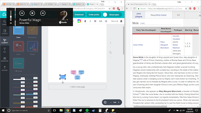This screenshot has width=201, height=113.
Task: Open the Snow White link in Wikipedia table
Action: 138,45
